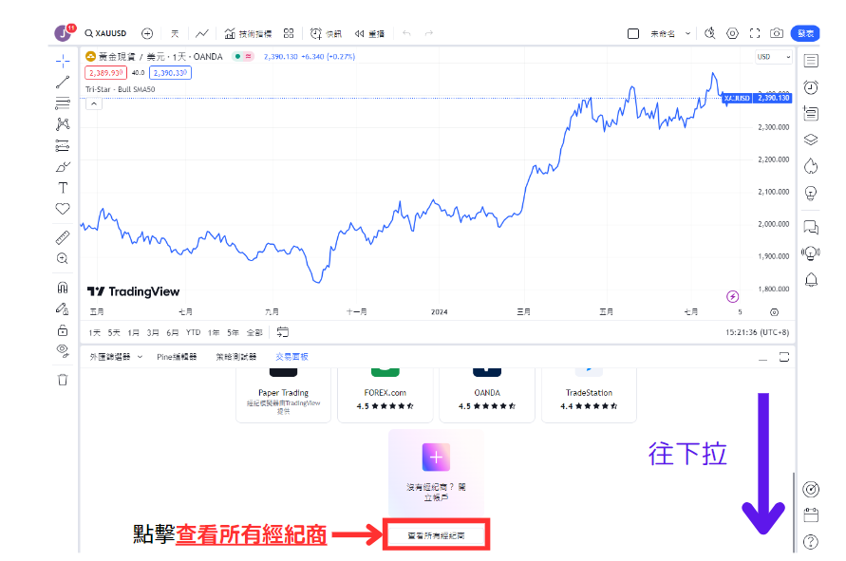
Task: Click the red sell price 2,389.930
Action: [x=105, y=73]
